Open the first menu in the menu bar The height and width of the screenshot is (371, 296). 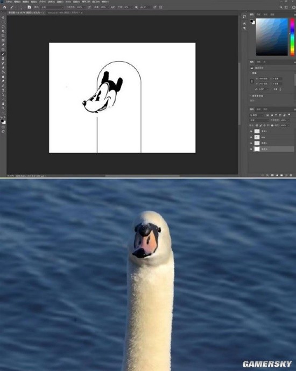tap(9, 2)
